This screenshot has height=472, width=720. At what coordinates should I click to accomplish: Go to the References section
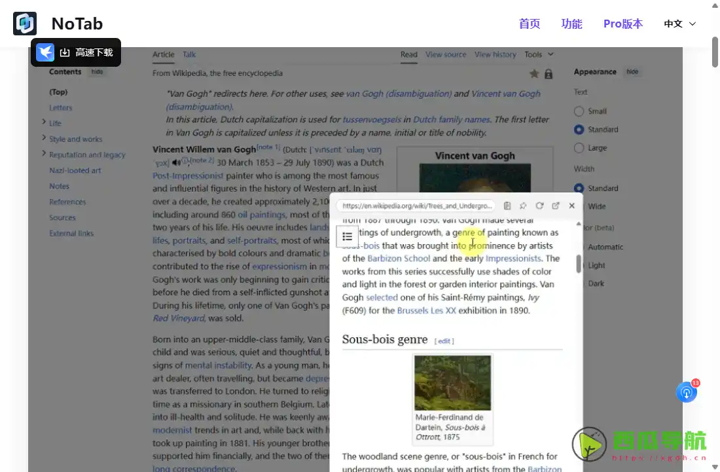[x=67, y=202]
